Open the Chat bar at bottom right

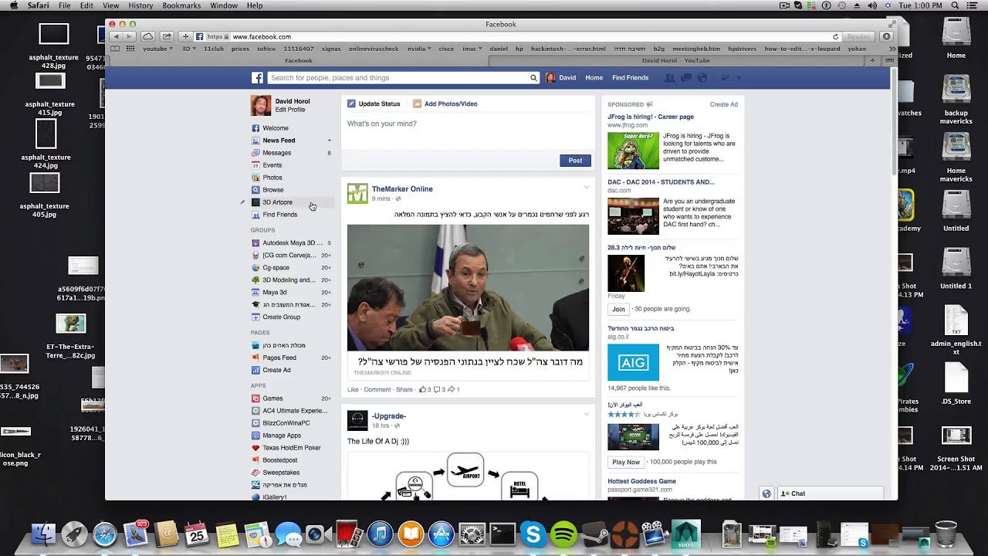(x=830, y=493)
